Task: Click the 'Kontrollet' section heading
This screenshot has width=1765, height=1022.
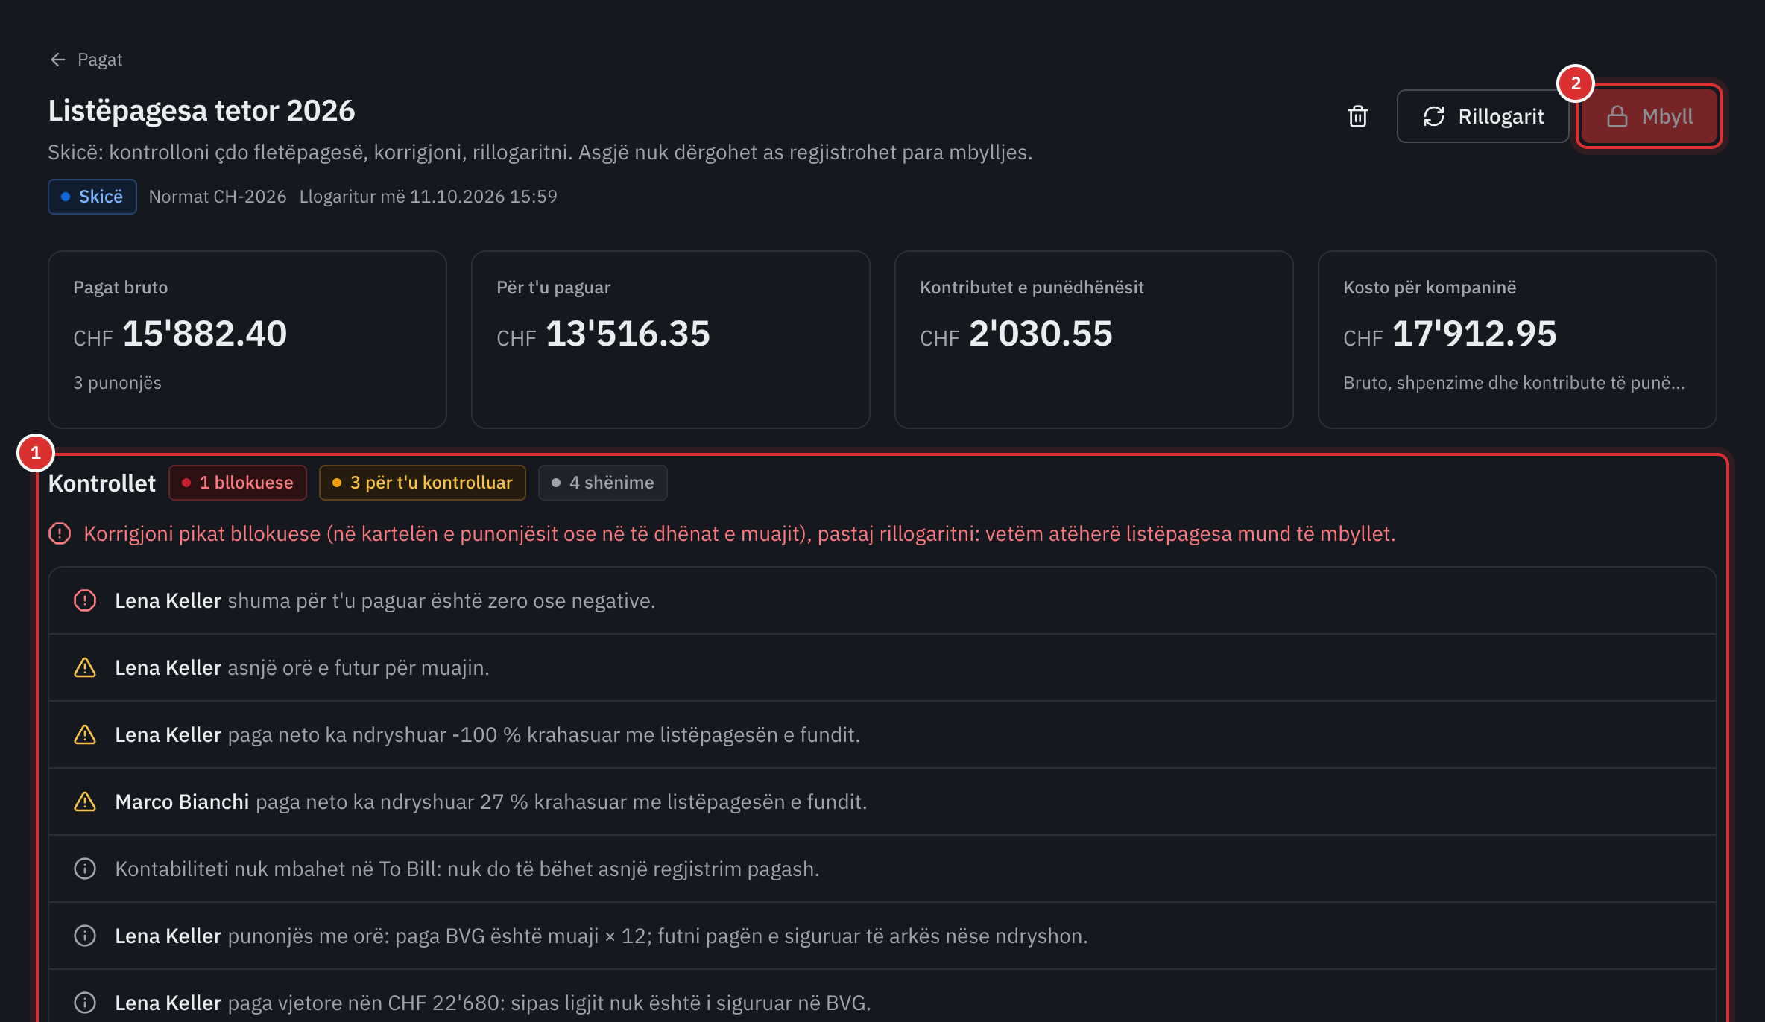Action: 102,483
